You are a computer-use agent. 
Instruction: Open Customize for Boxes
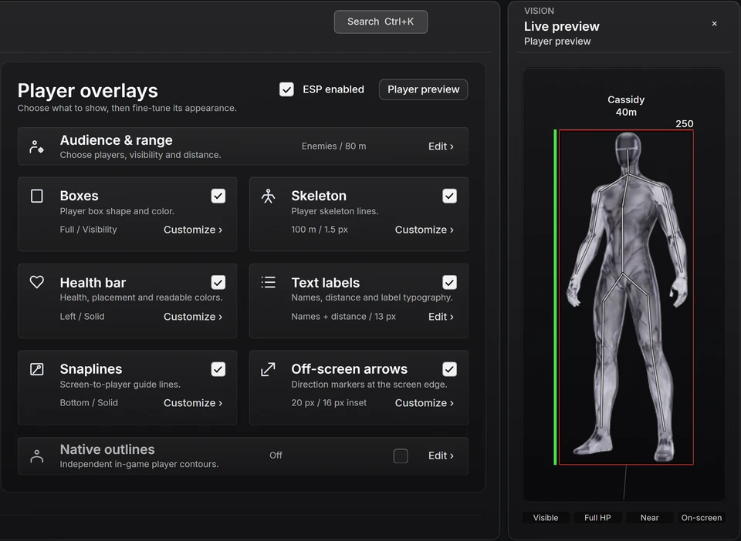pyautogui.click(x=193, y=230)
